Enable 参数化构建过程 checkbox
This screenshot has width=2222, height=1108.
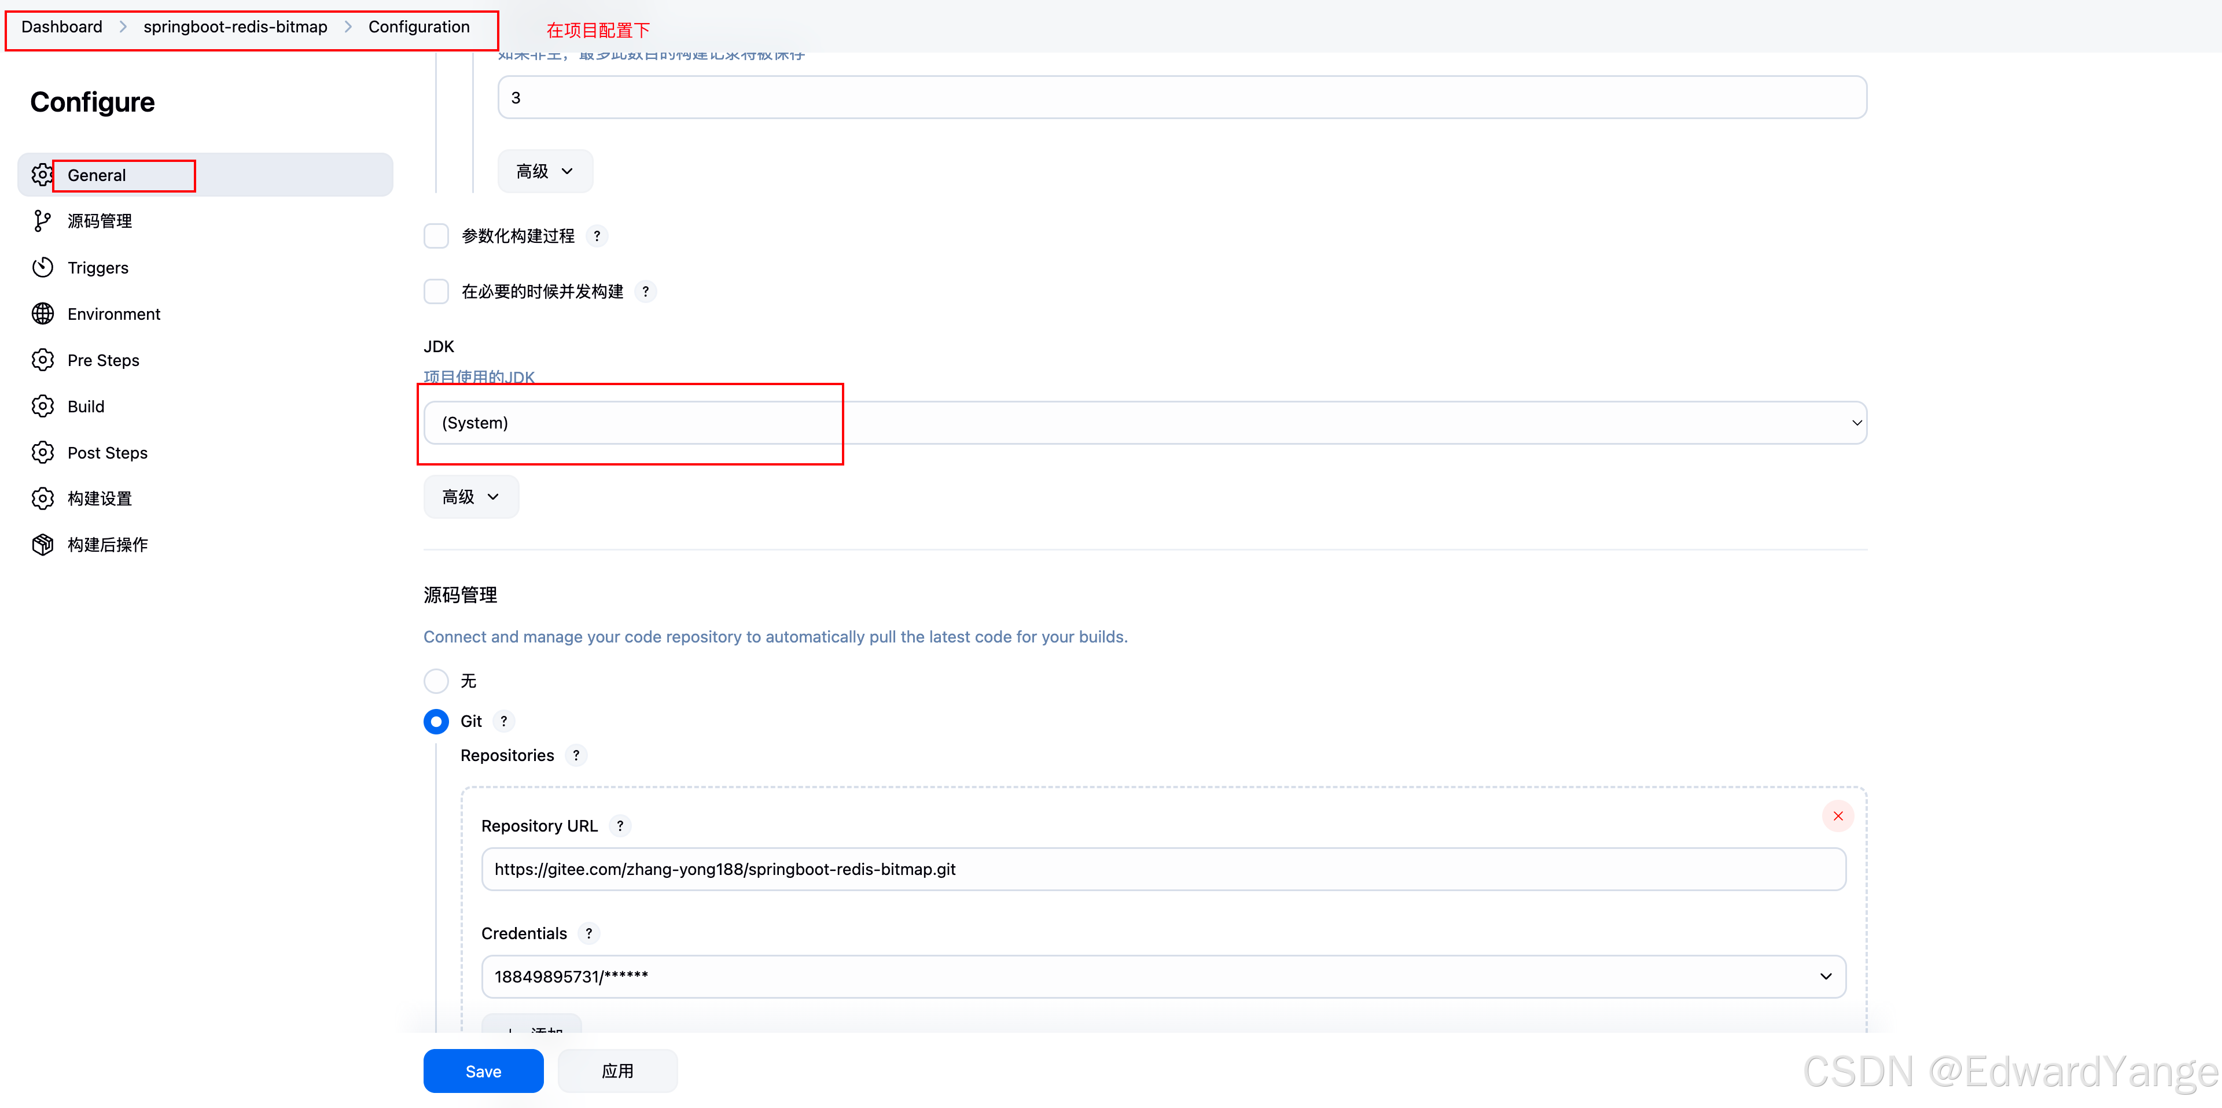click(x=436, y=235)
